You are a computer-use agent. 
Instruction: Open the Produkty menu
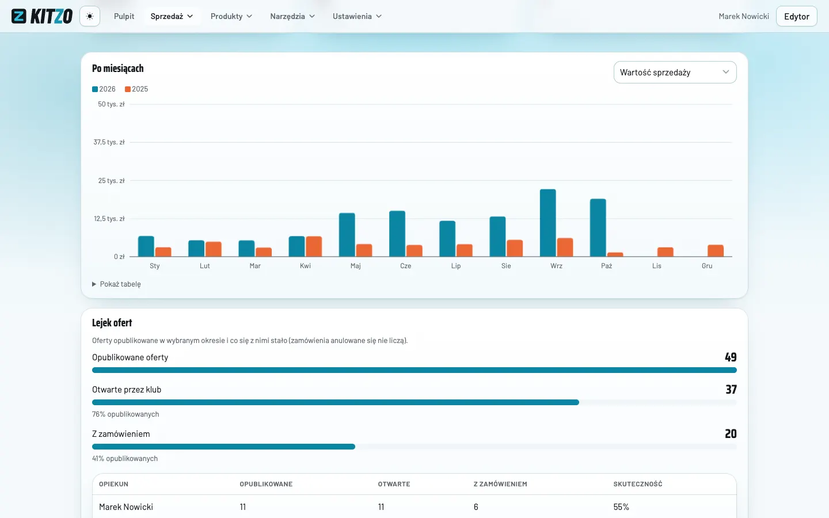coord(231,16)
